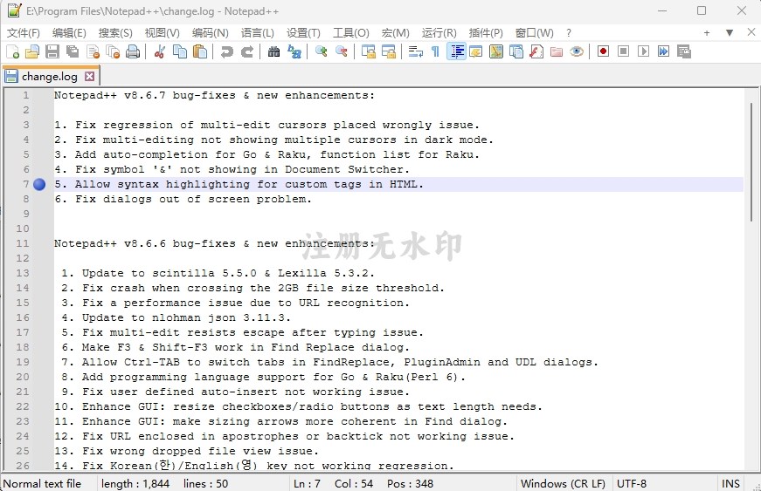Image resolution: width=761 pixels, height=491 pixels.
Task: Run macro multiple times icon
Action: pos(663,51)
